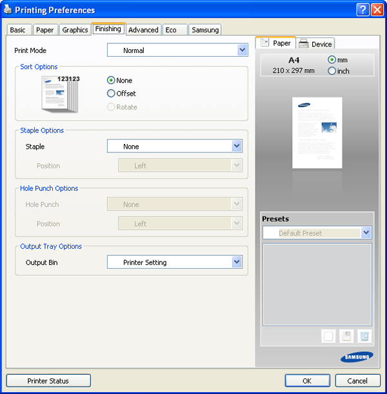Open the Output Bin dropdown
The image size is (387, 394).
(236, 262)
